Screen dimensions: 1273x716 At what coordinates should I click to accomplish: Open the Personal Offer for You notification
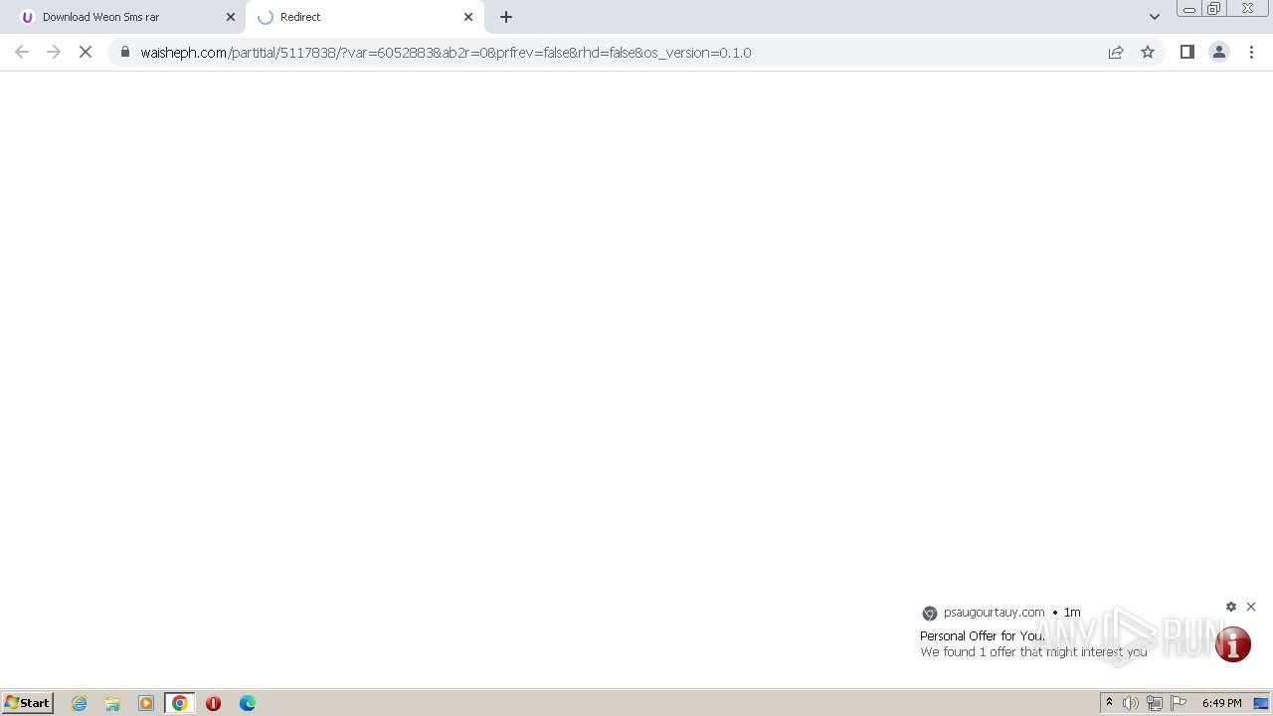[1087, 635]
